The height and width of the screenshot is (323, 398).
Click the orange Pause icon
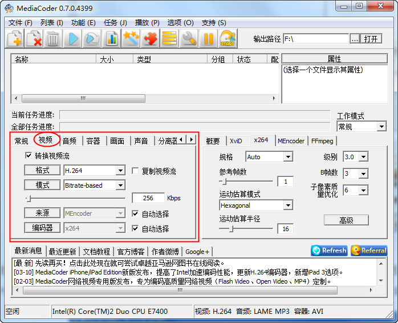(208, 38)
